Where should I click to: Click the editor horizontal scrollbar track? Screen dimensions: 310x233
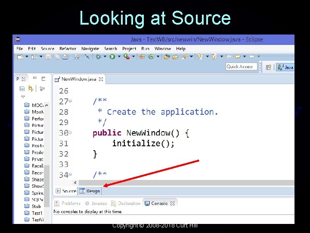[x=186, y=183]
